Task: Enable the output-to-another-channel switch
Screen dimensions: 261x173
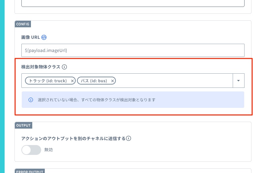Action: (31, 150)
